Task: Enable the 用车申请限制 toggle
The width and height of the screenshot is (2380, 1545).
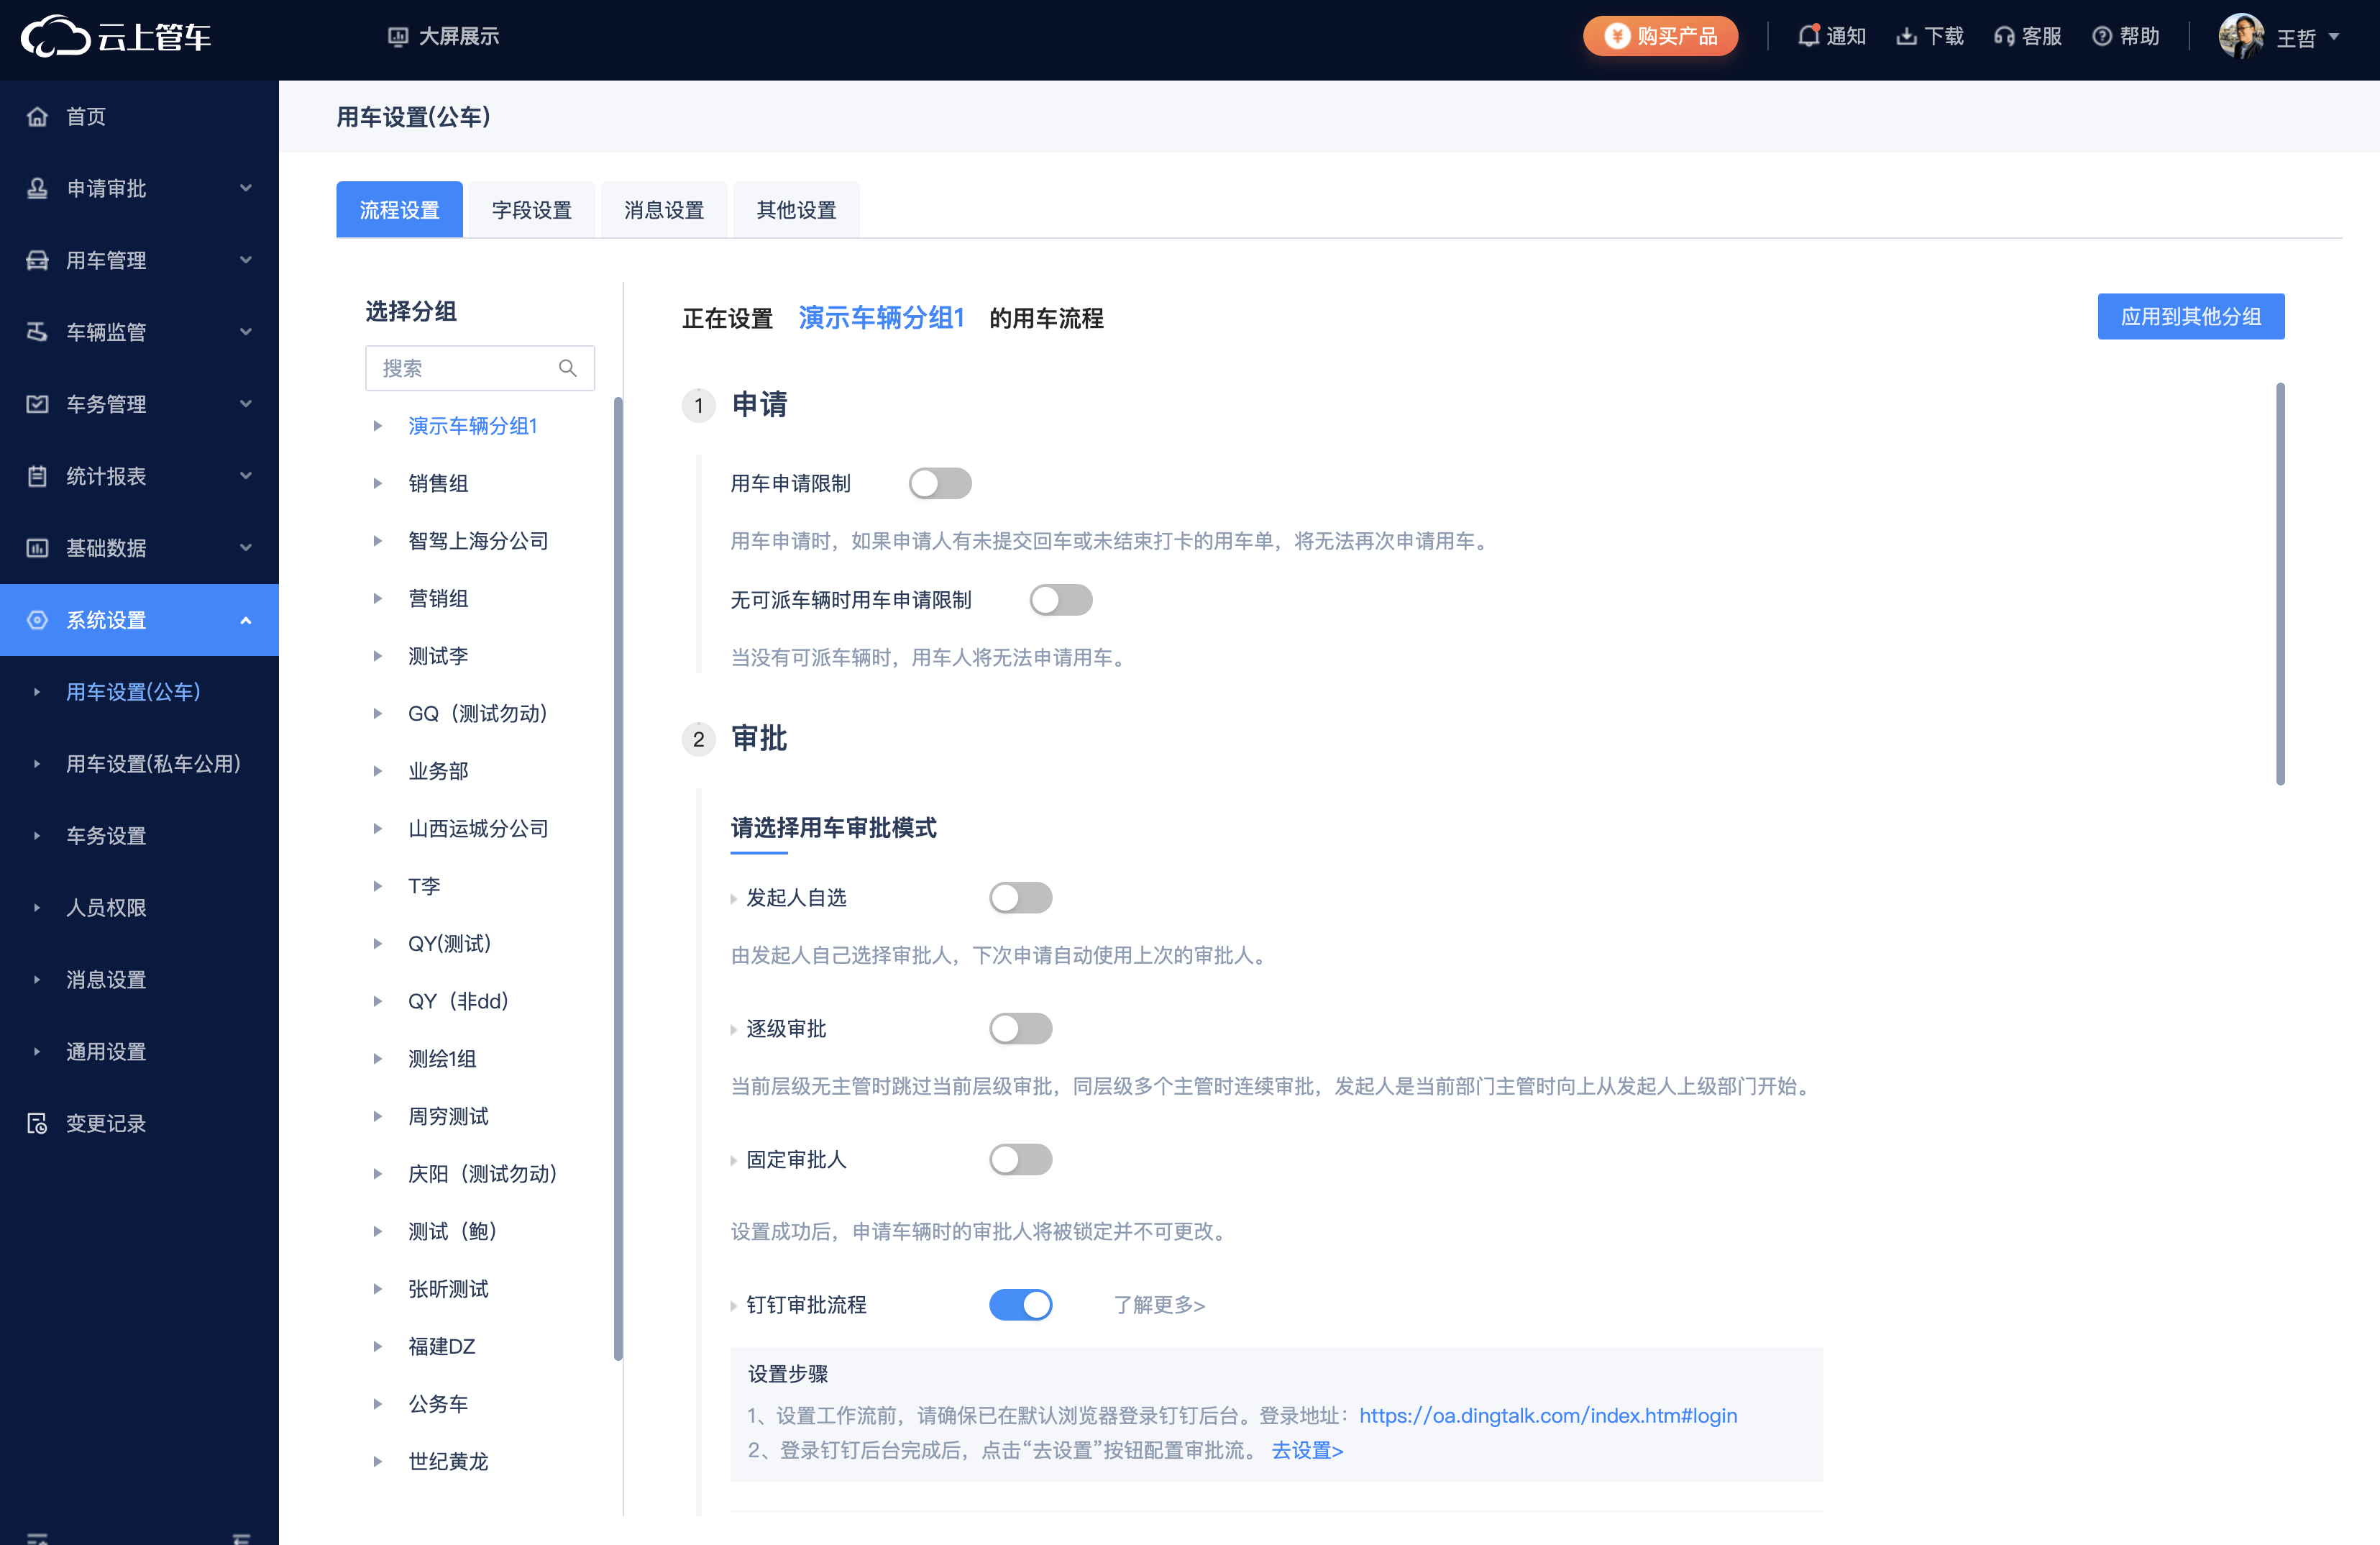Action: (x=940, y=483)
